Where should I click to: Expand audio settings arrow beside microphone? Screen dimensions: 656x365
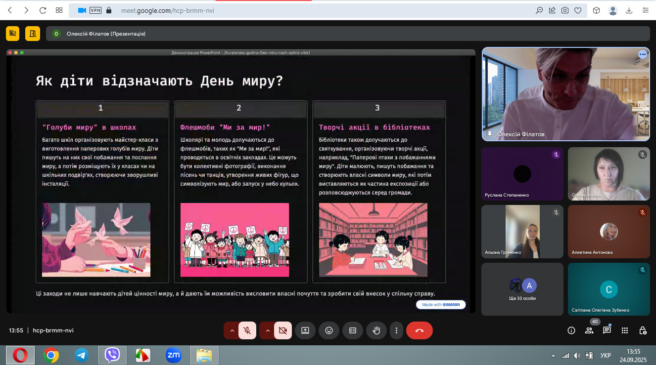[x=232, y=330]
